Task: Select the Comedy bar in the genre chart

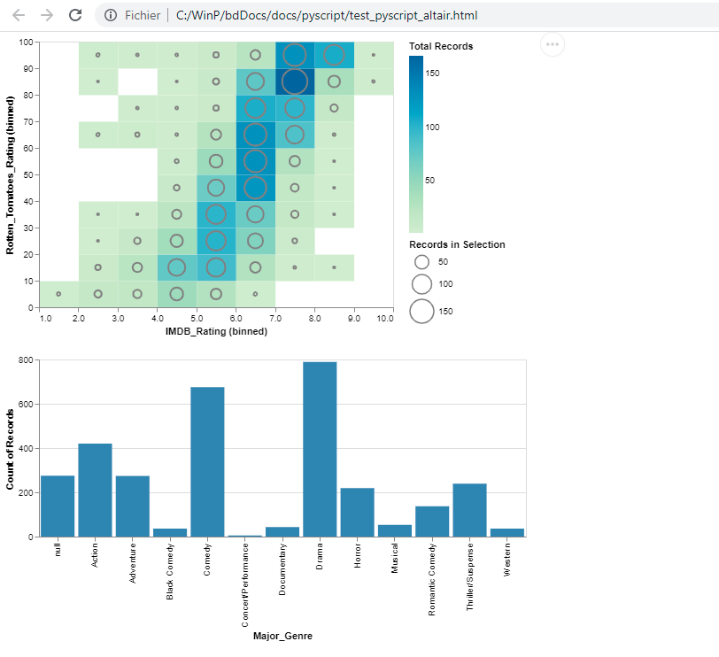Action: click(x=206, y=460)
